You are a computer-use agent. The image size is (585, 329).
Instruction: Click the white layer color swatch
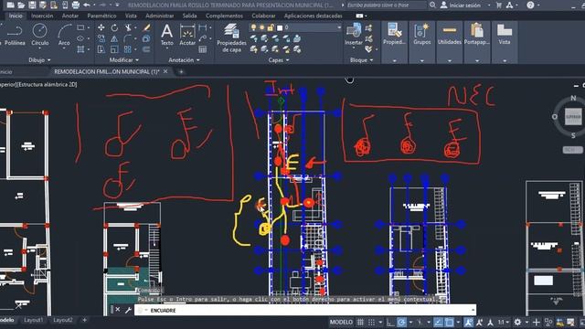280,27
